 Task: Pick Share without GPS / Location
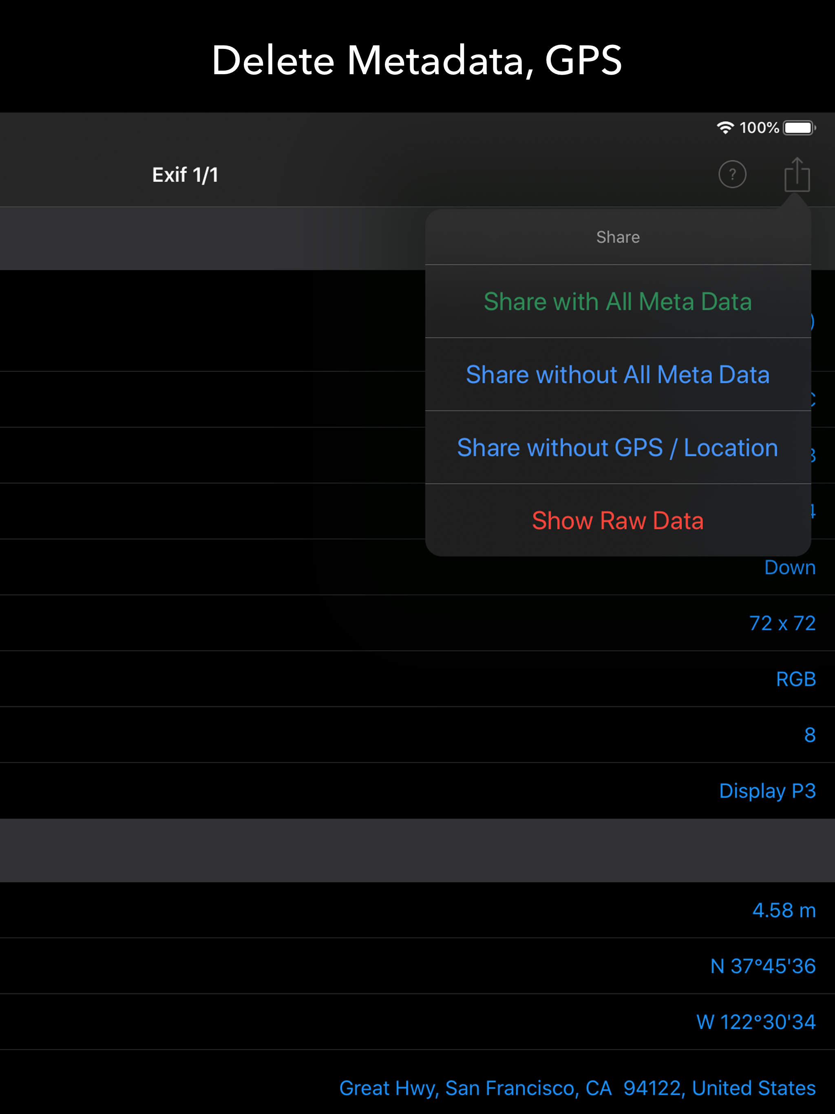coord(617,448)
